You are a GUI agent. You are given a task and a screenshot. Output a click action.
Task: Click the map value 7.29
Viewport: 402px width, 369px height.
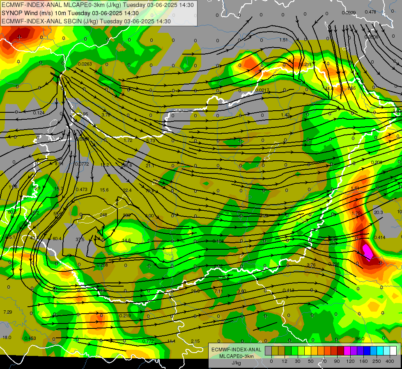8,312
